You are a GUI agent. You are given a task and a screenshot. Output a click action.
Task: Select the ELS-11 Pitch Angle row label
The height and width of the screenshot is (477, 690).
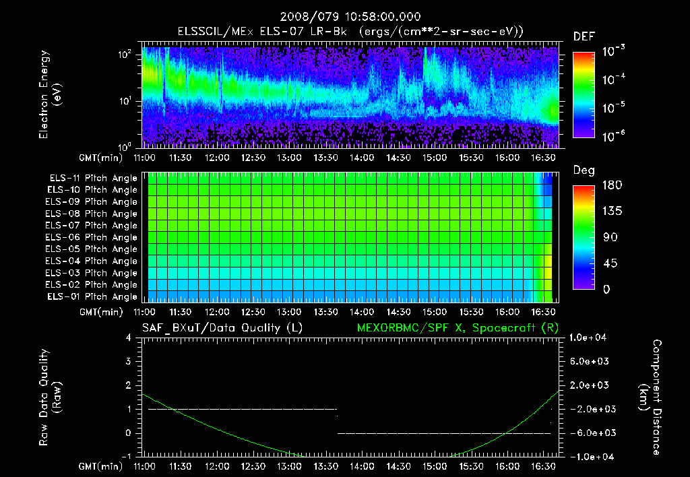[93, 179]
